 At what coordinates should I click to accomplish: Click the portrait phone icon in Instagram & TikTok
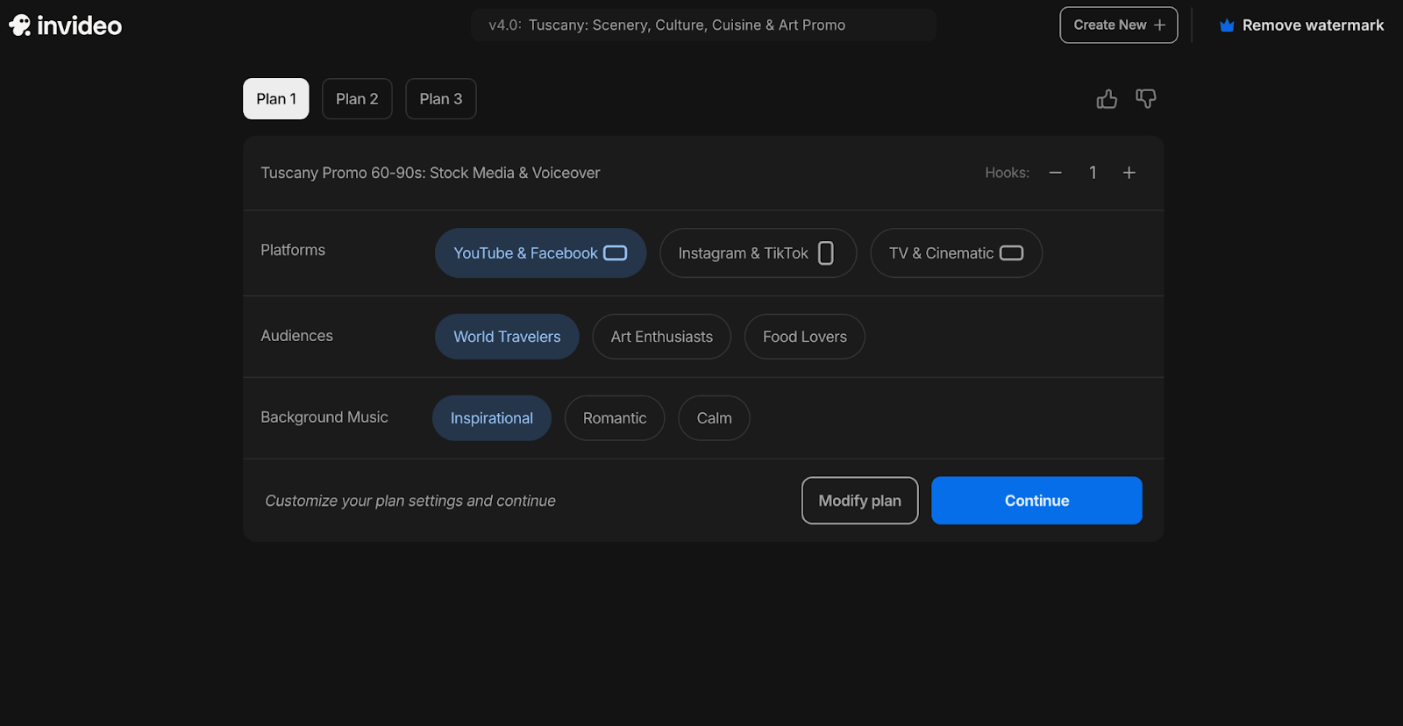pyautogui.click(x=826, y=253)
